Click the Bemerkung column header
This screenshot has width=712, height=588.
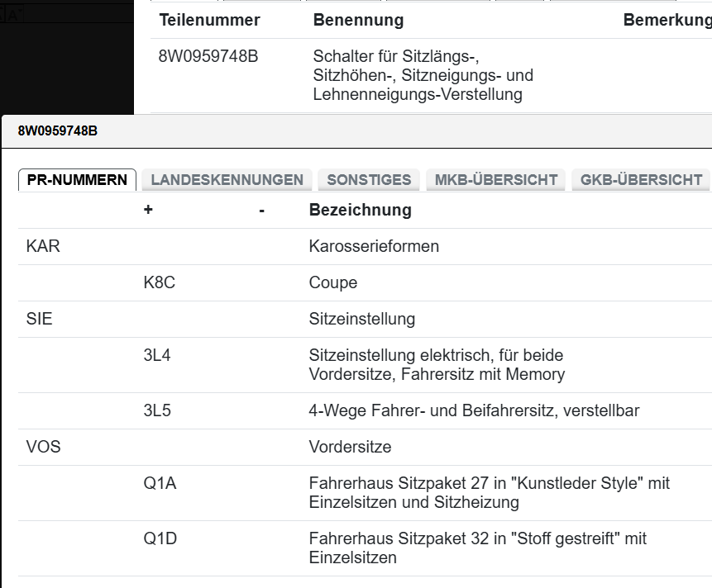[x=667, y=20]
